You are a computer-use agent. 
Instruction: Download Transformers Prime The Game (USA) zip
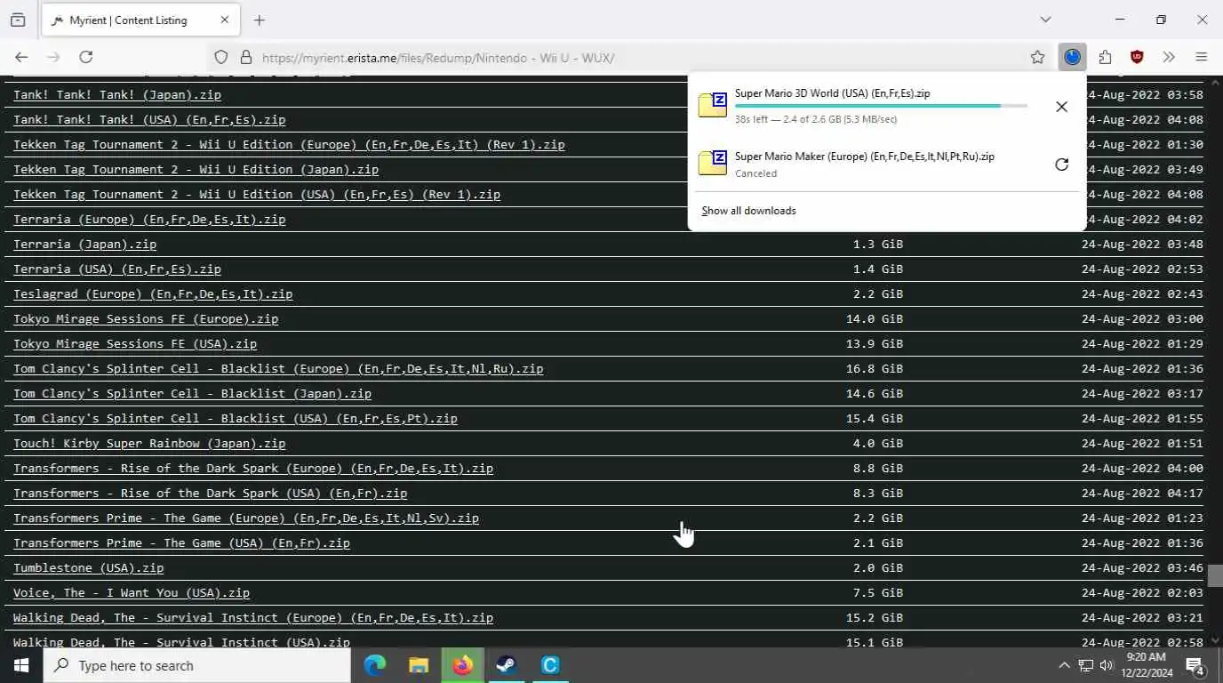click(x=181, y=542)
